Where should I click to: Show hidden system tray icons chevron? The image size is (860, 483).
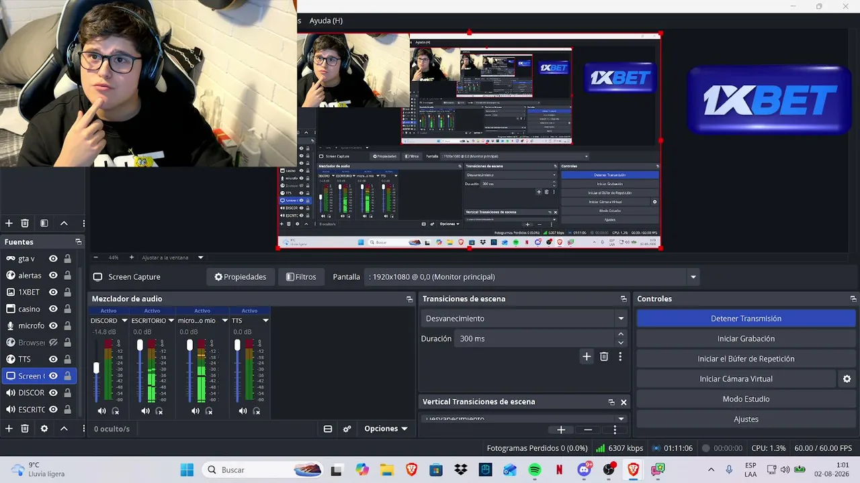(711, 470)
